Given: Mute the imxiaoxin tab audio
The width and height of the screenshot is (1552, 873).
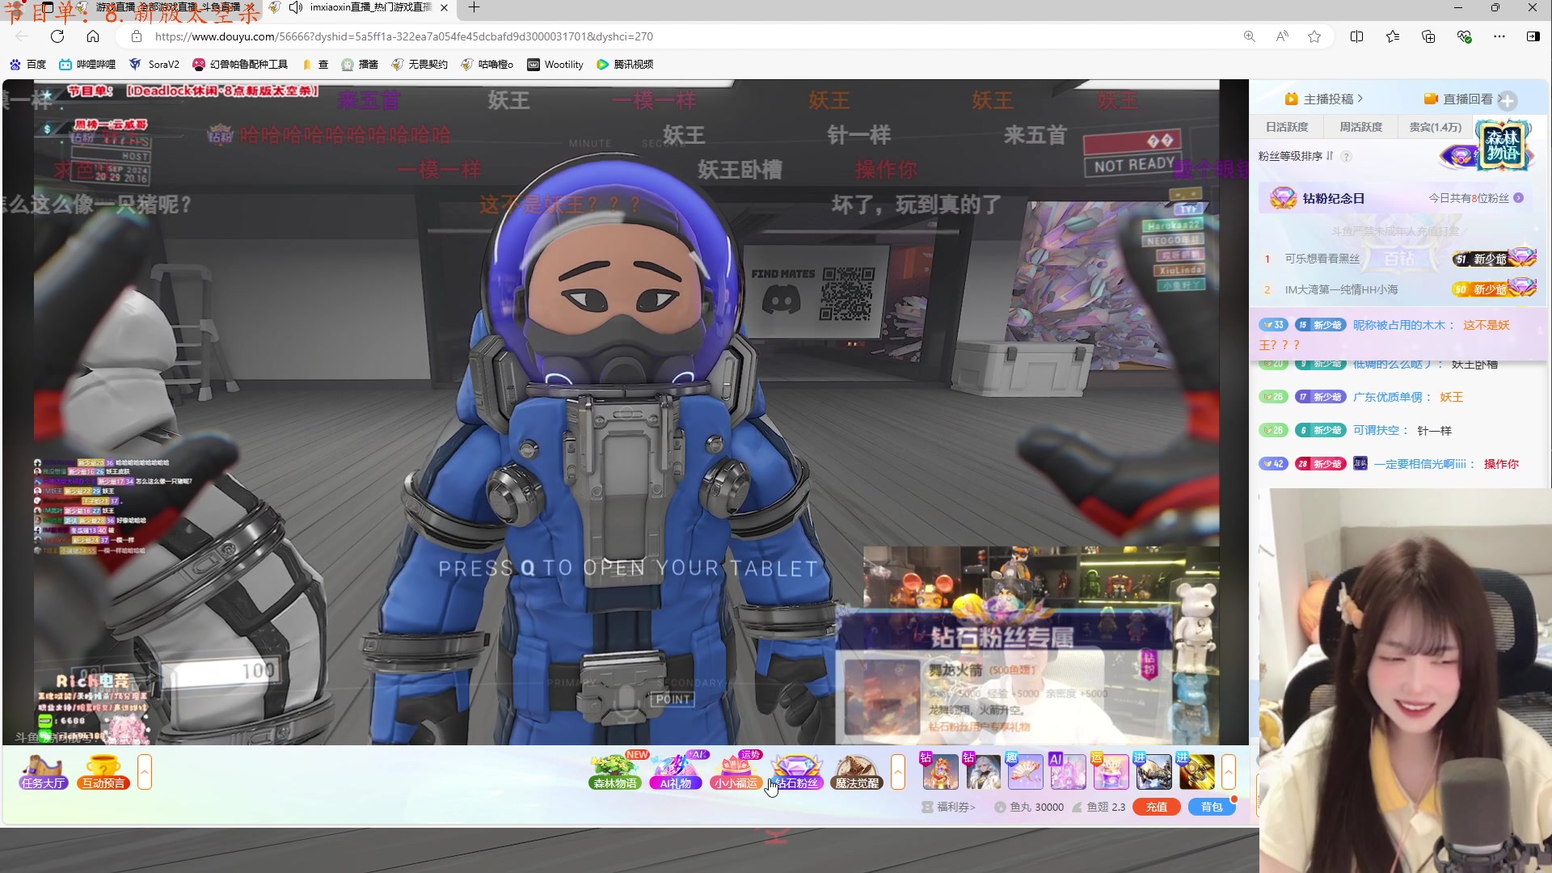Looking at the screenshot, I should point(296,7).
